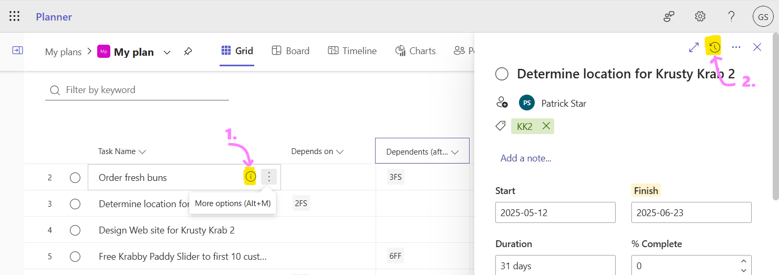
Task: Select Design Web site for Krusty Krab 2
Action: (x=167, y=230)
